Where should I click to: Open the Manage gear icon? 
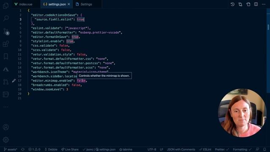coord(6,140)
